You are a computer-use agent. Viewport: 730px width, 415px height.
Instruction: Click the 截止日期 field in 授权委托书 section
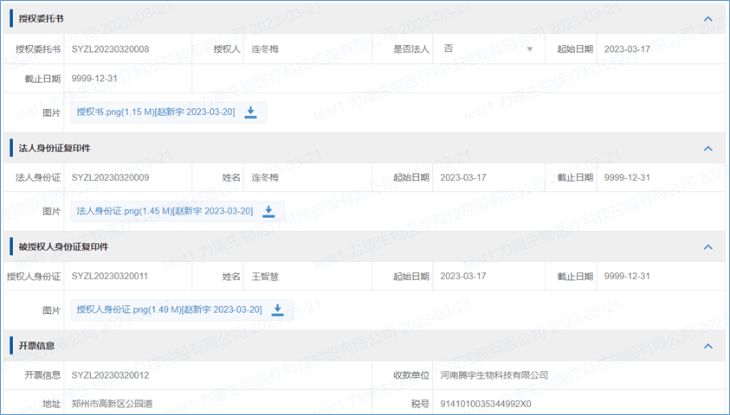(x=130, y=80)
